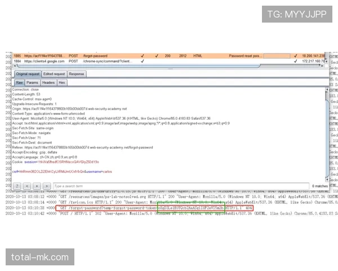Click the temp-forgot-password-token log entry
Image resolution: width=338 pixels, height=271 pixels.
(154, 208)
